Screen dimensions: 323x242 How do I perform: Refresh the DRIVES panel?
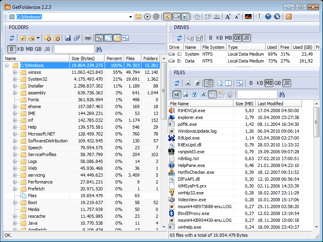pos(179,38)
